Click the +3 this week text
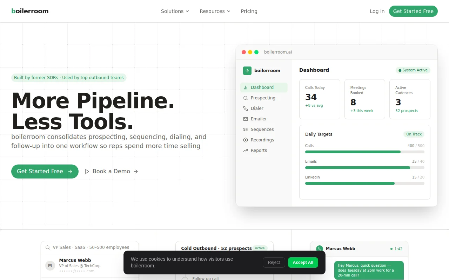449x280 pixels. point(362,111)
